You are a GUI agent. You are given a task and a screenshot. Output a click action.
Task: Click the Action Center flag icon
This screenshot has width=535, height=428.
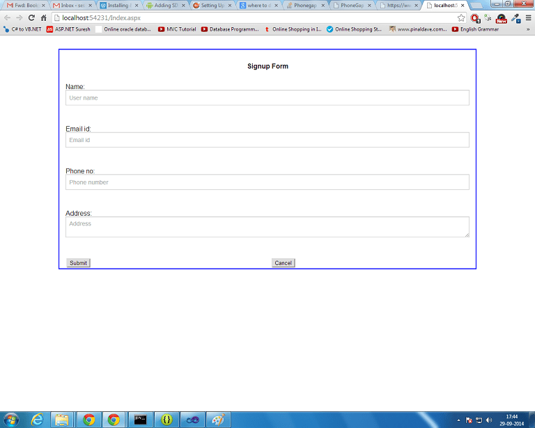469,420
